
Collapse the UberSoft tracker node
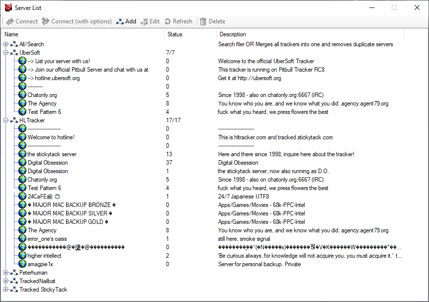tap(6, 53)
